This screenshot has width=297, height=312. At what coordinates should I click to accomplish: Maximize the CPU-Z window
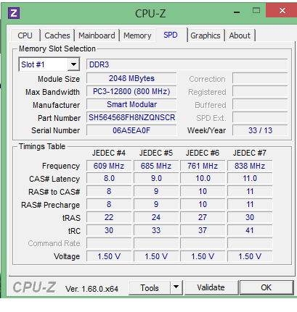(256, 10)
